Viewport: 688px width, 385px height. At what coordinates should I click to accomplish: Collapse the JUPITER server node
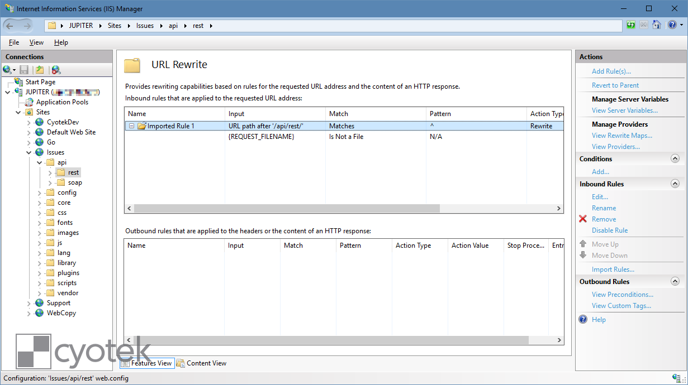pos(7,92)
